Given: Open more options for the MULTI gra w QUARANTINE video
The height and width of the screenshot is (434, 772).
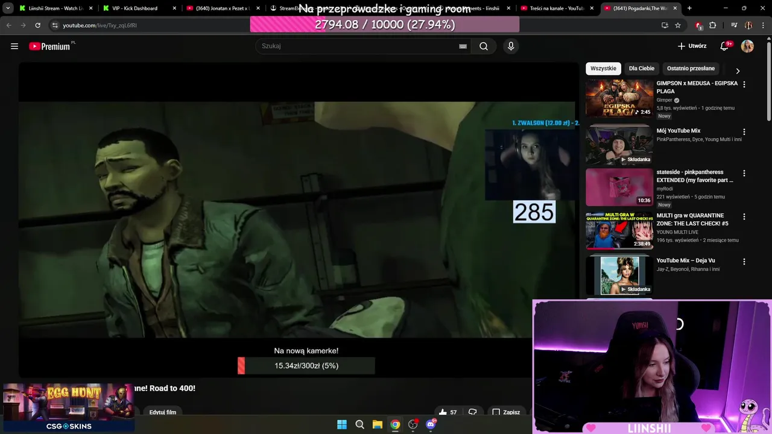Looking at the screenshot, I should [744, 216].
